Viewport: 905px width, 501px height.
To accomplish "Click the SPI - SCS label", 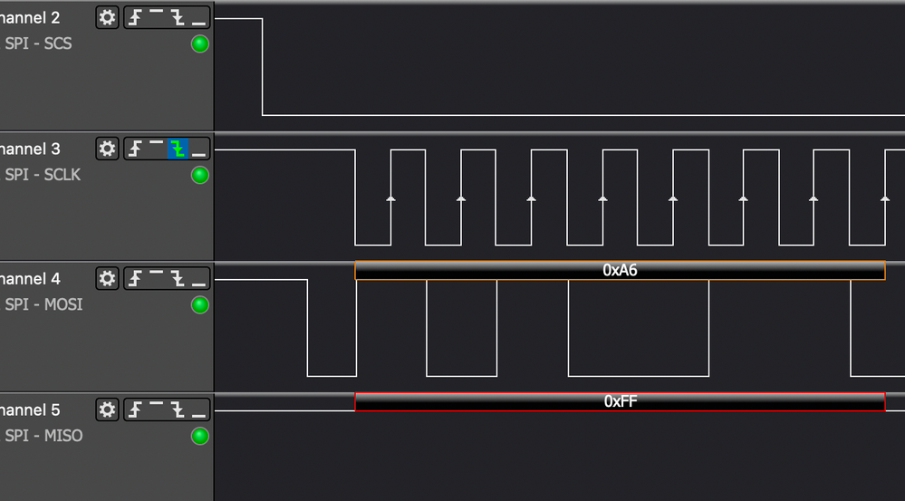I will (38, 43).
